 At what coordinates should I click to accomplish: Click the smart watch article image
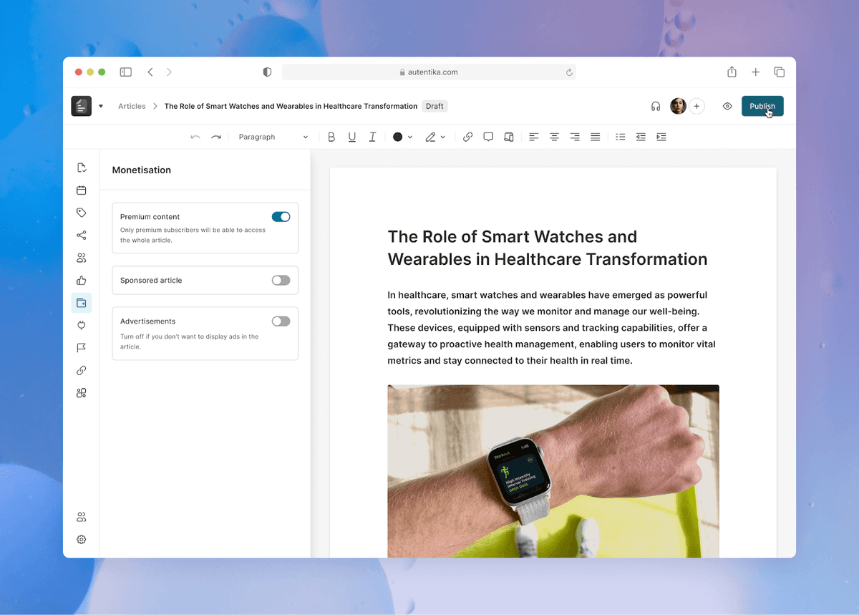[x=553, y=471]
